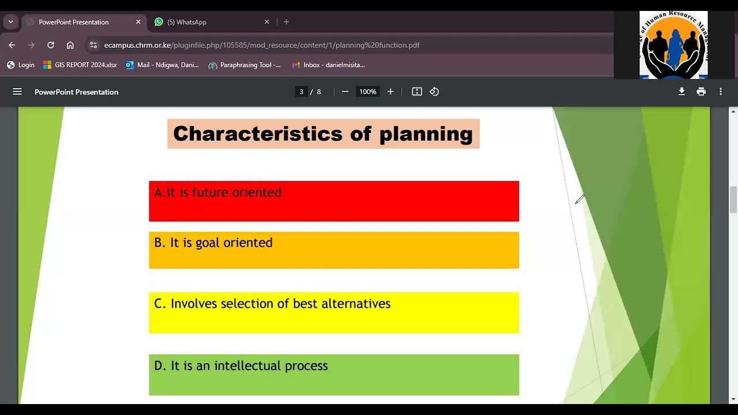Download the PDF file

(681, 92)
